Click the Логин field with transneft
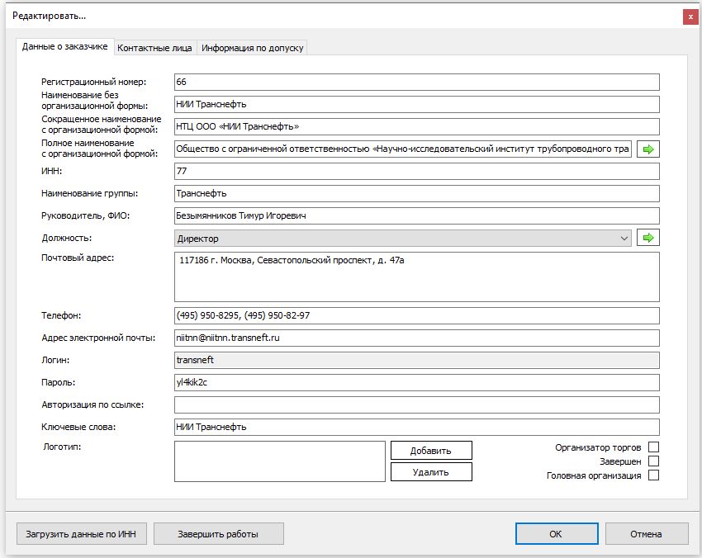702x558 pixels. coord(417,360)
